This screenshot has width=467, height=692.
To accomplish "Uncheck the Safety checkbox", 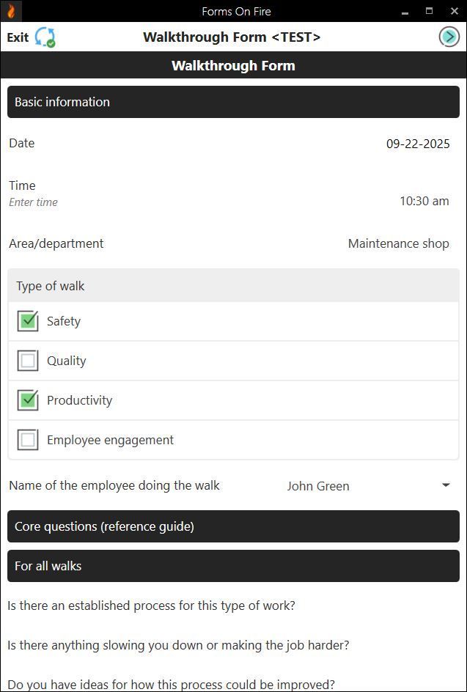I will 28,321.
